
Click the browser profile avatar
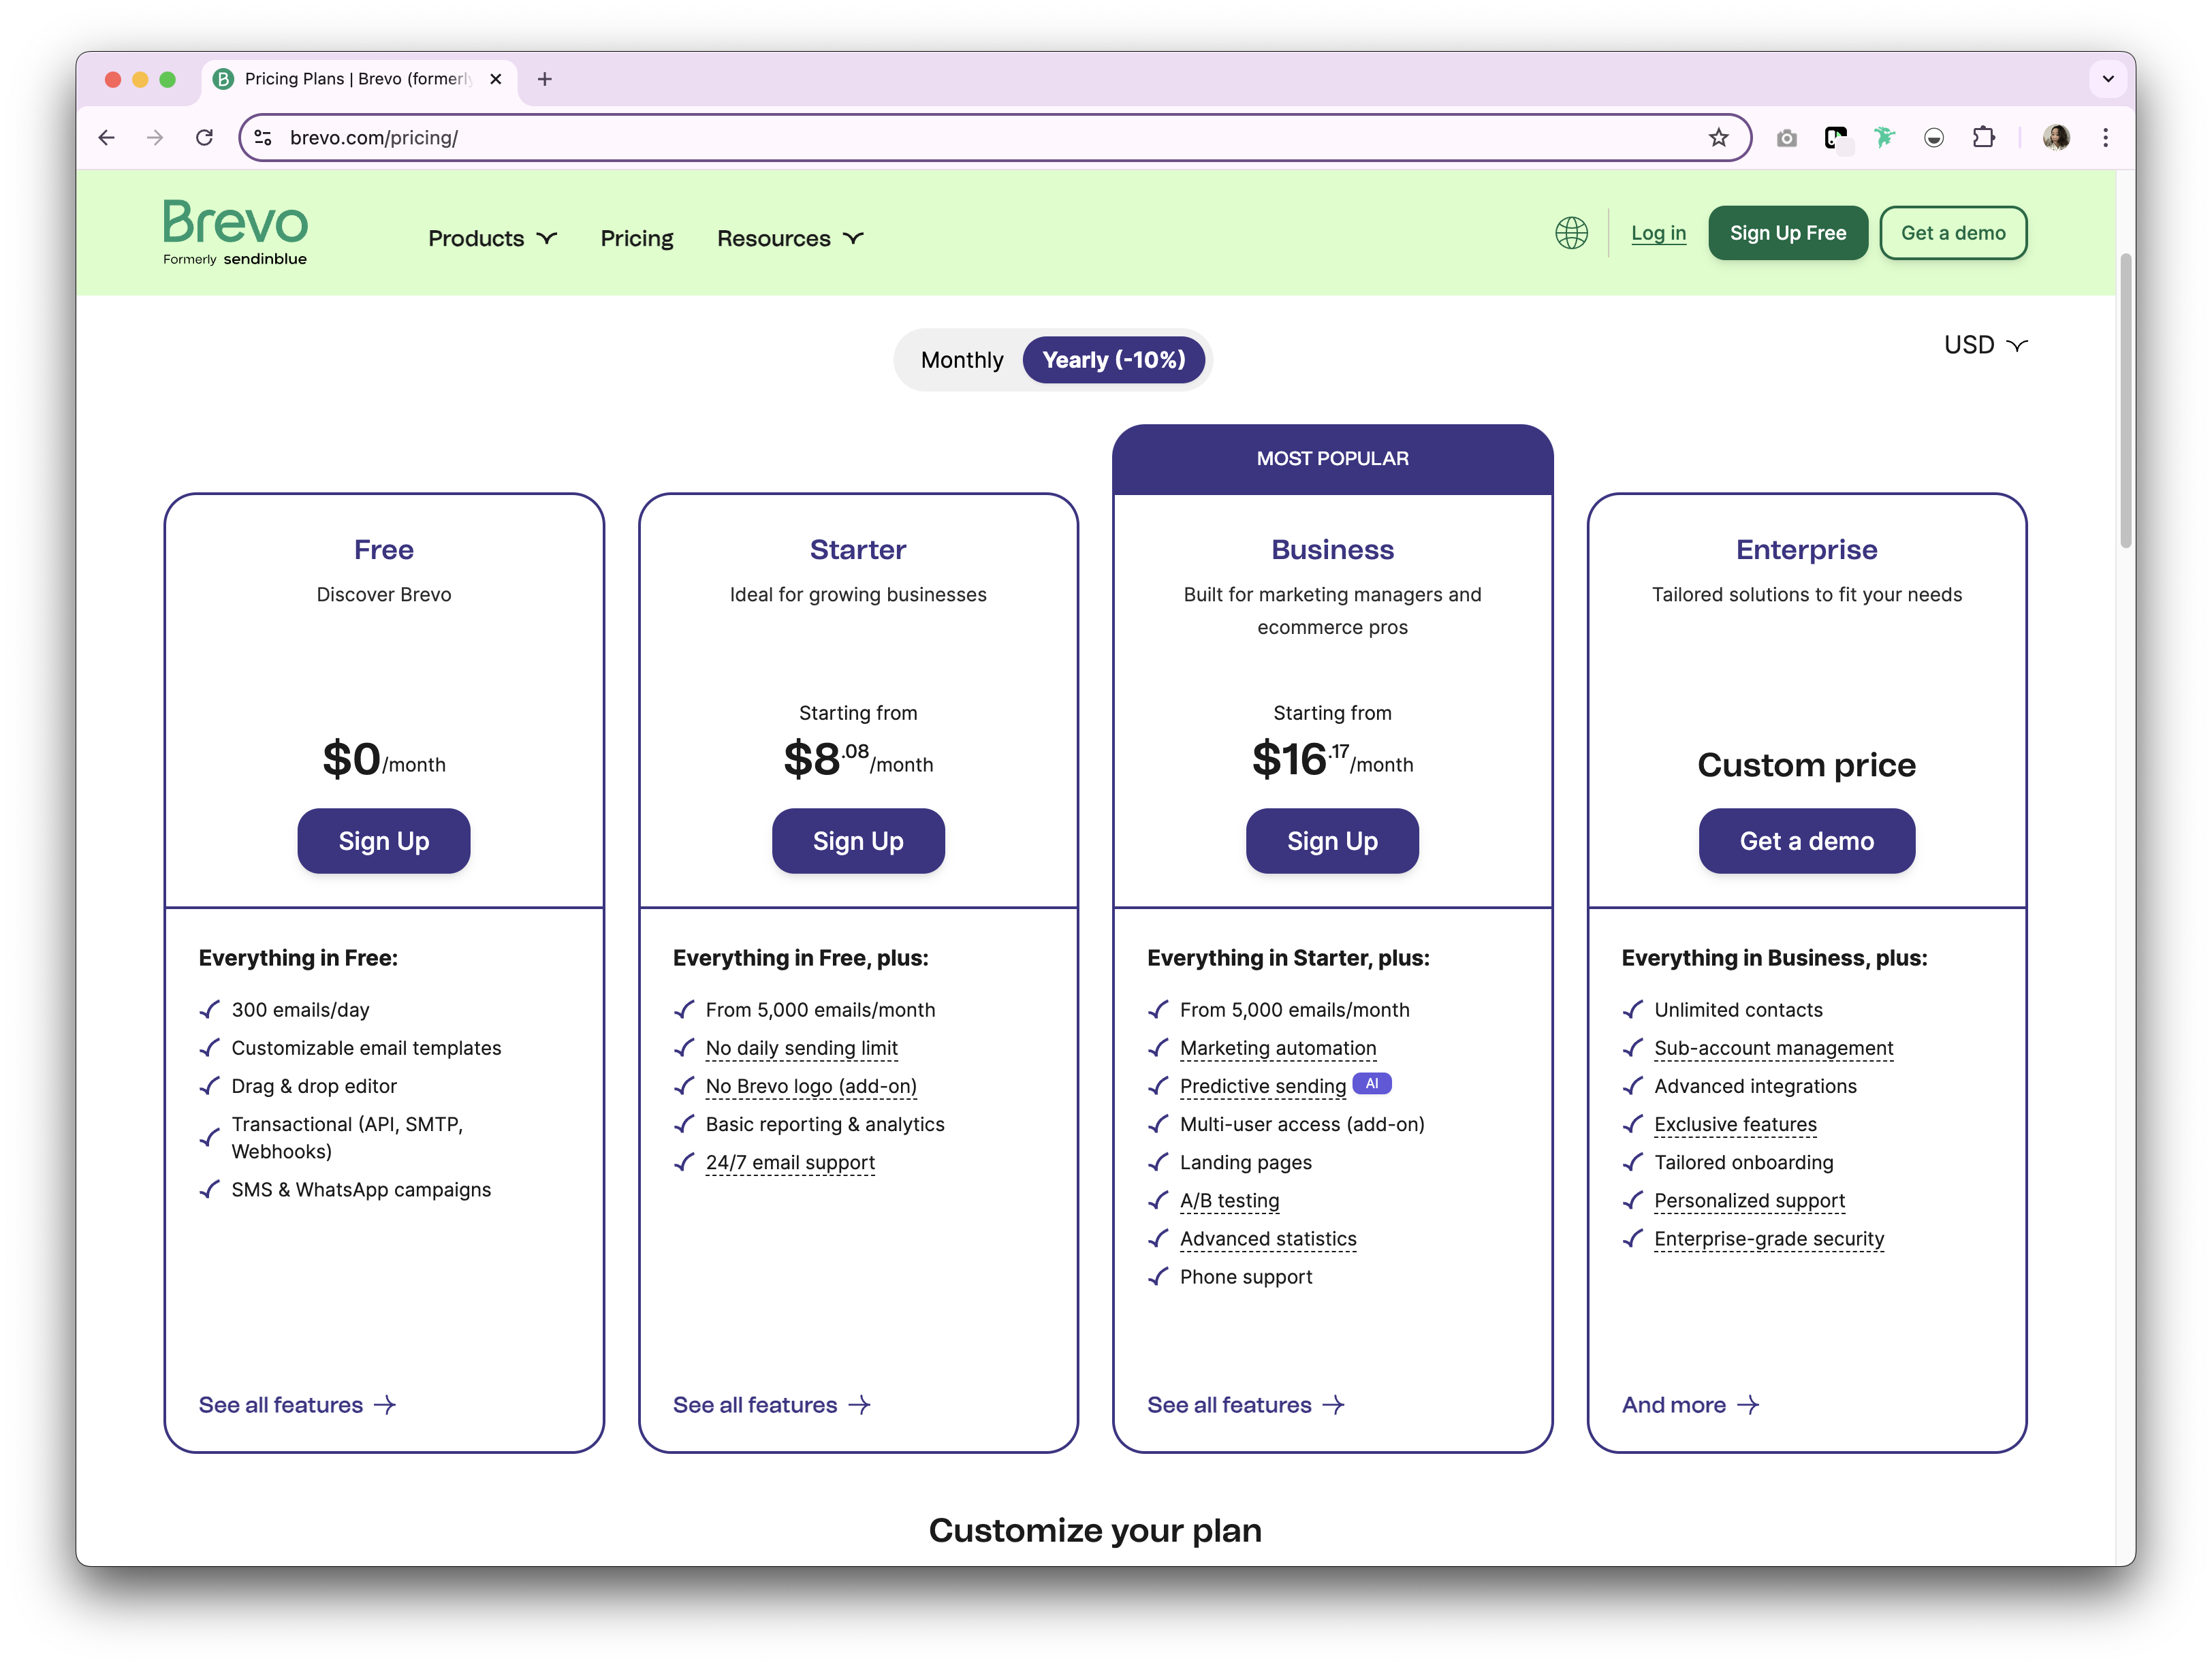2056,138
